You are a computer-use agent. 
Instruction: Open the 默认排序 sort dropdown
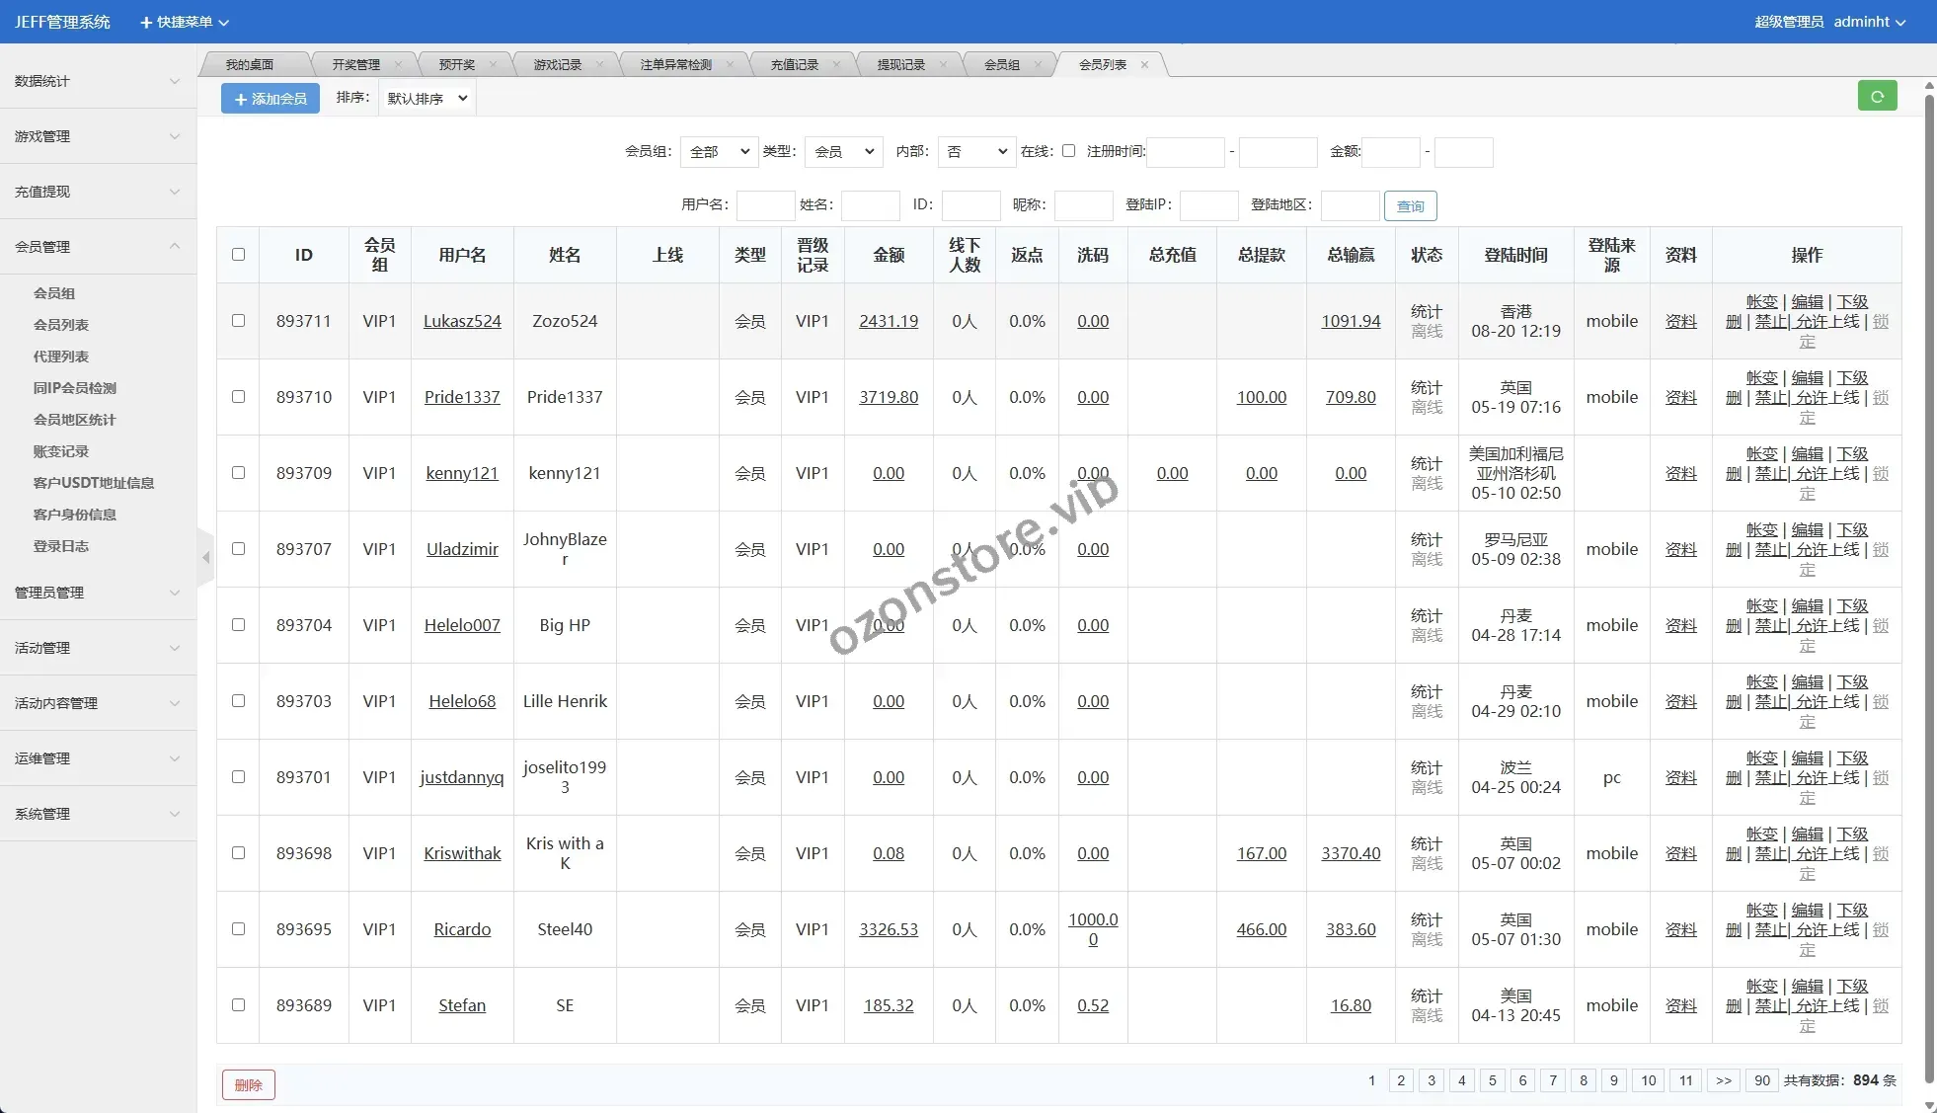426,99
